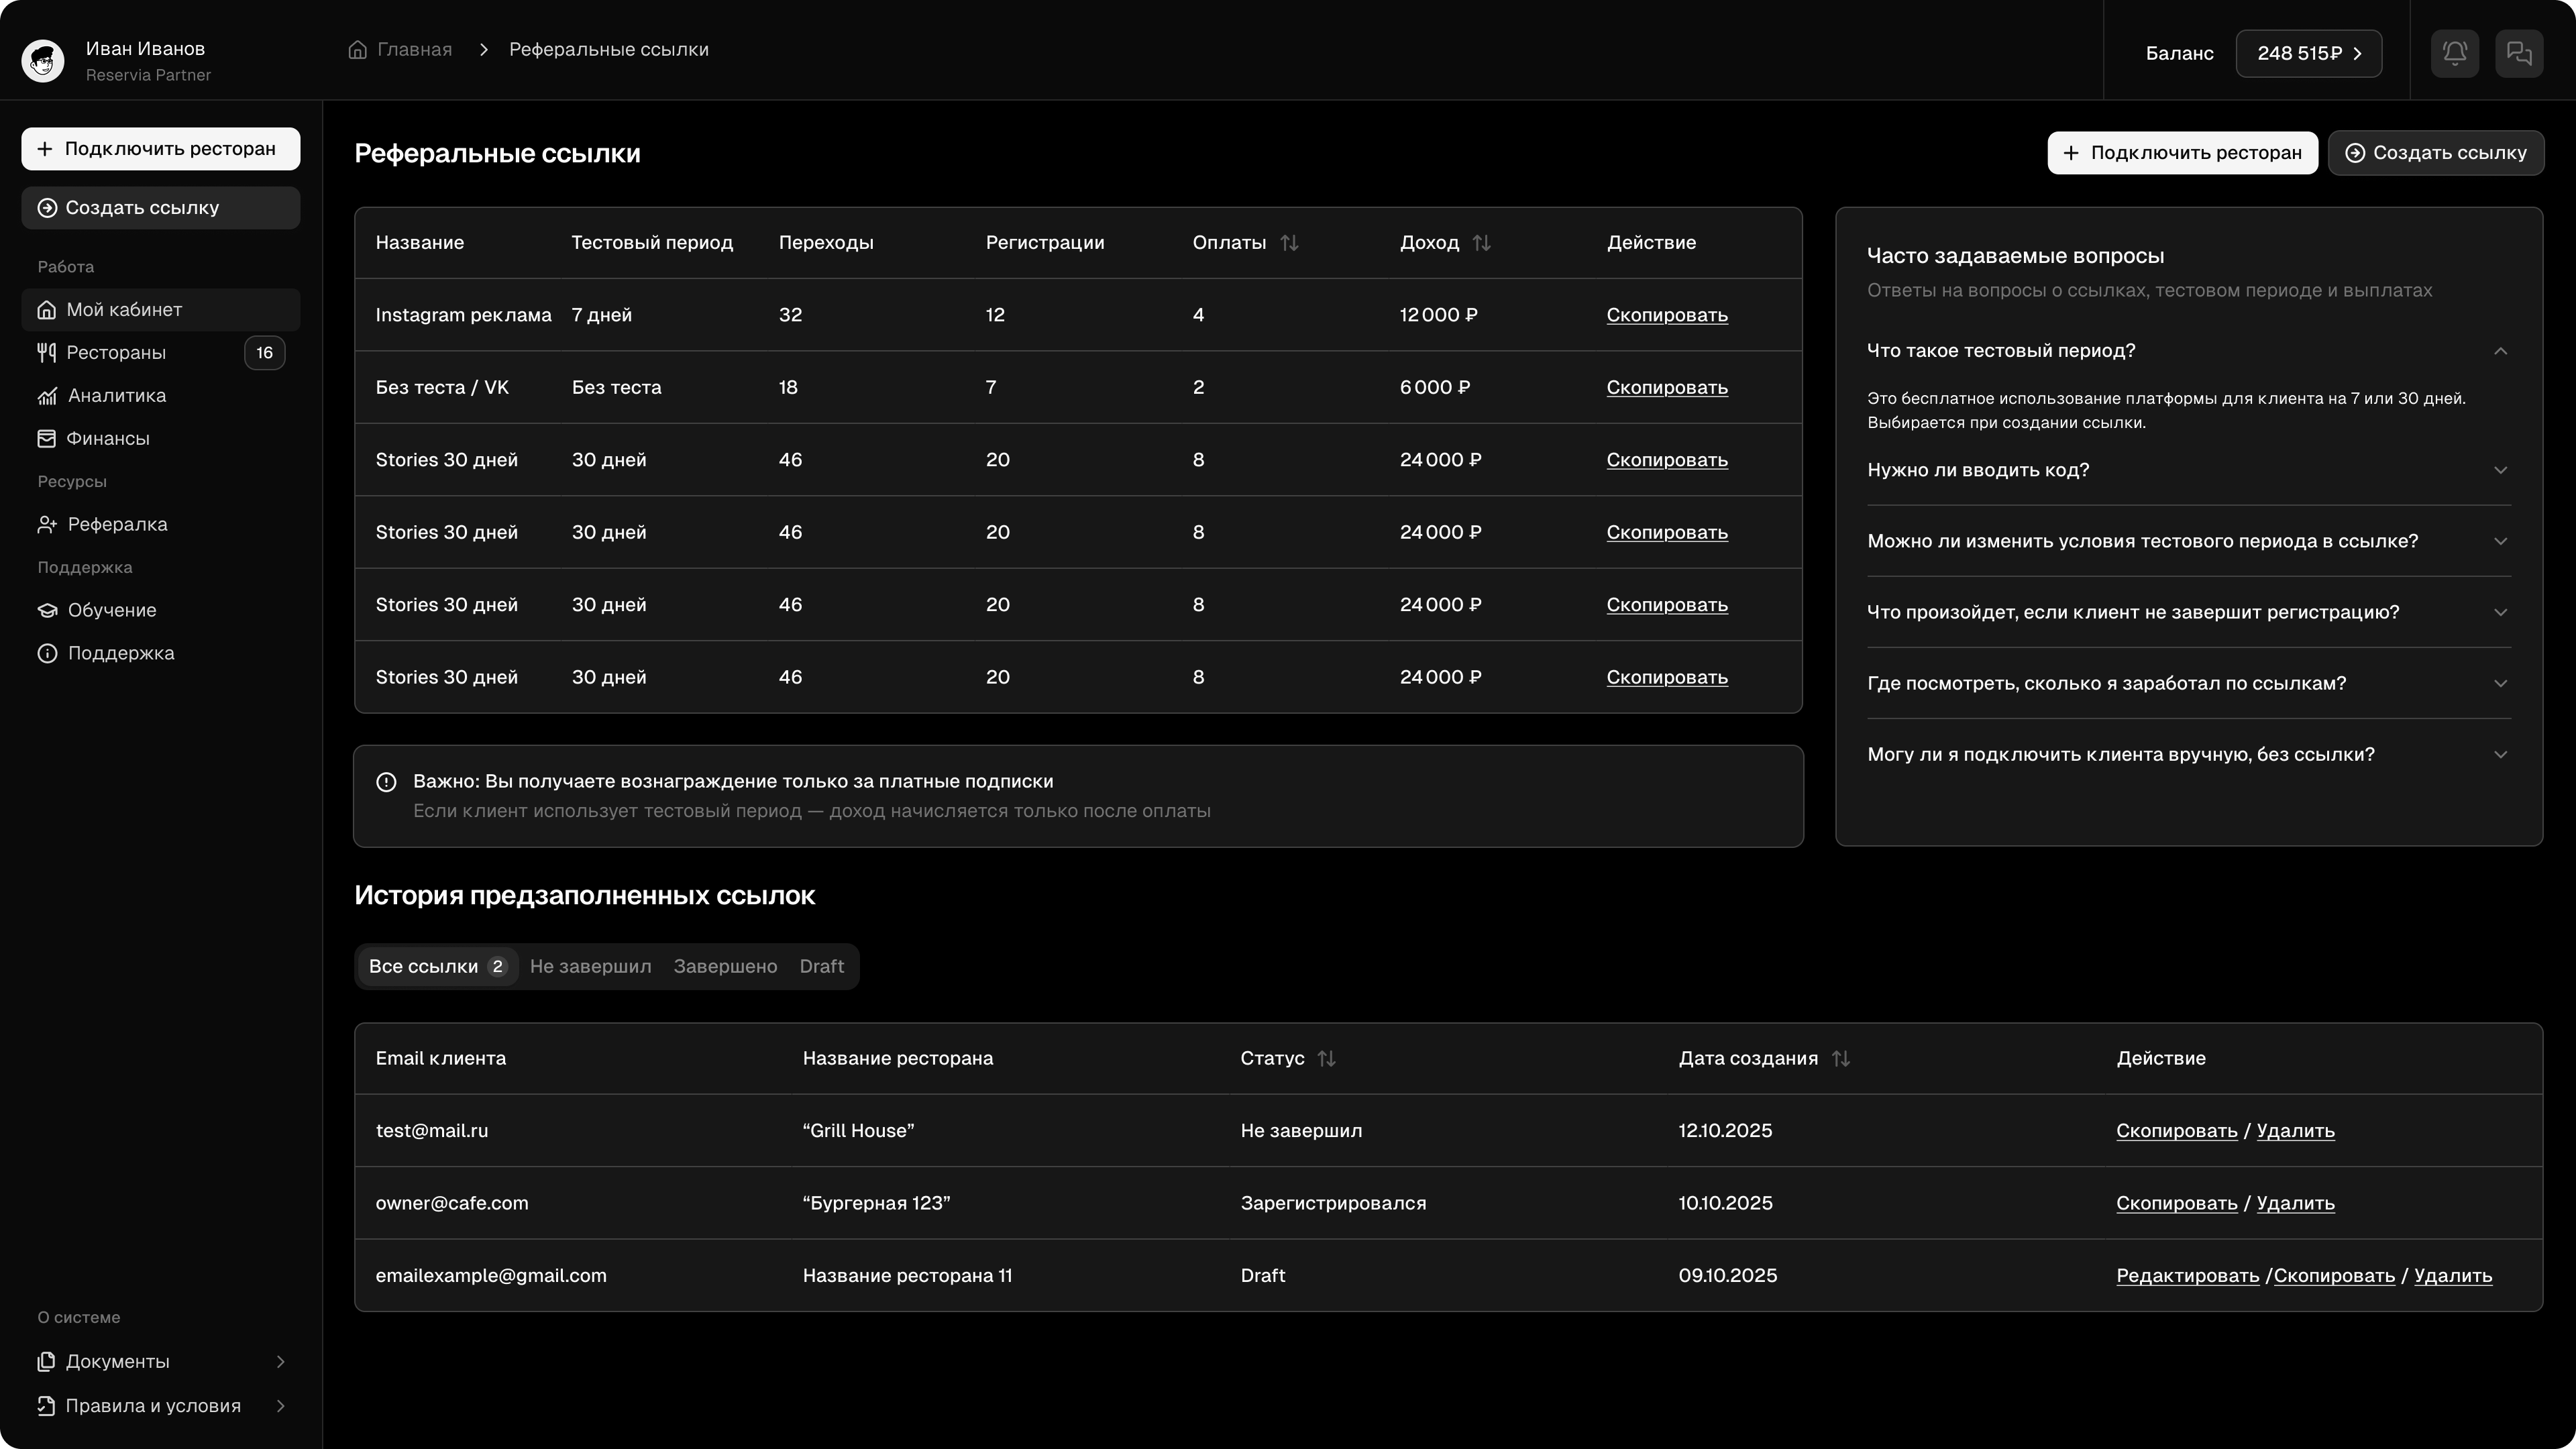
Task: Sort by Доход column arrows
Action: click(1481, 243)
